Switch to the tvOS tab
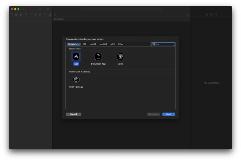Image resolution: width=241 pixels, height=161 pixels. point(112,44)
